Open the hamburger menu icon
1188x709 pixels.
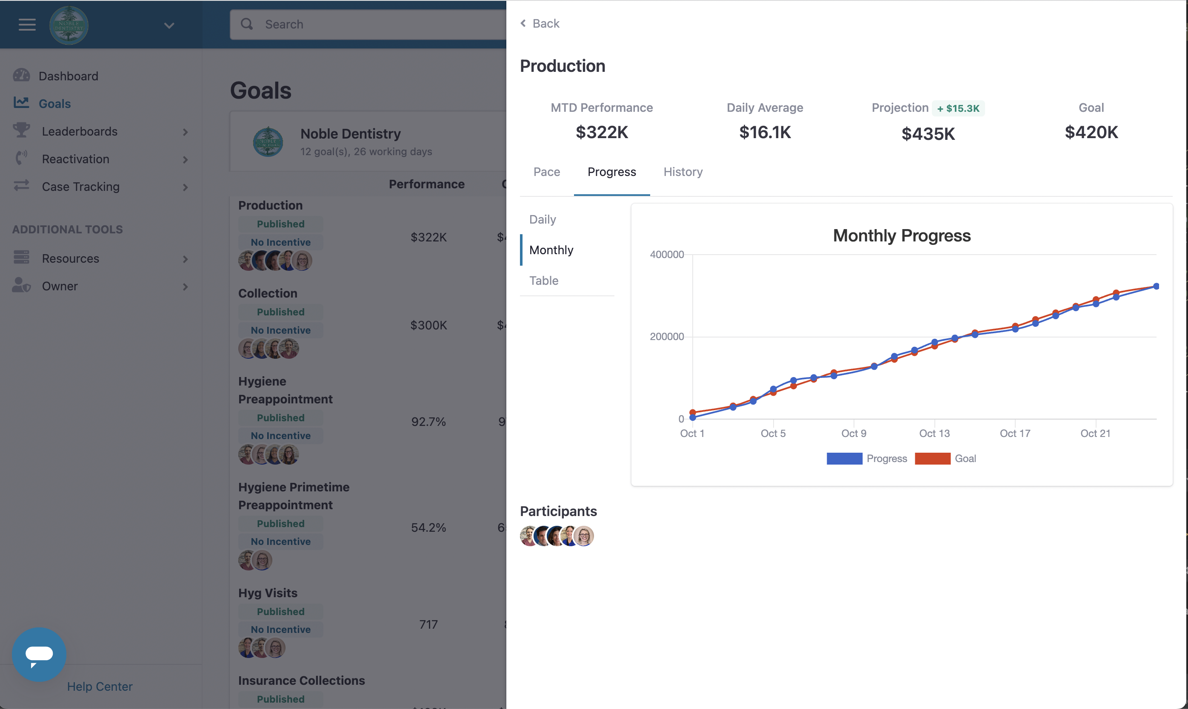(x=27, y=24)
